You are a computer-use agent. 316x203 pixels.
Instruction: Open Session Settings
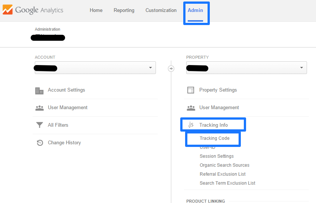point(217,156)
